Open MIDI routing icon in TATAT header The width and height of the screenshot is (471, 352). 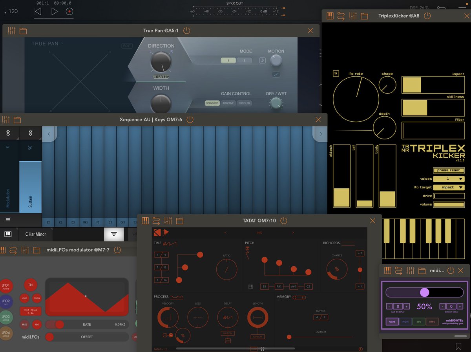(156, 221)
